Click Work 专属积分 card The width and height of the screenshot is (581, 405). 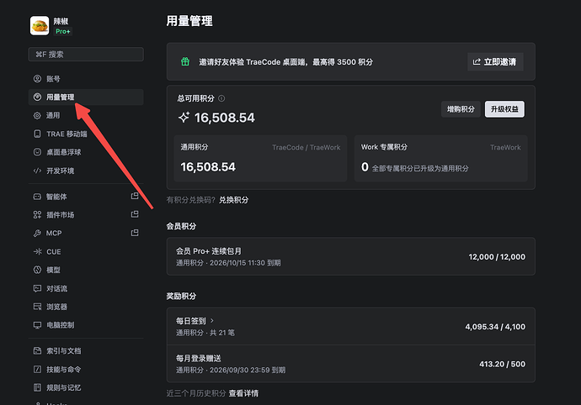(x=441, y=158)
